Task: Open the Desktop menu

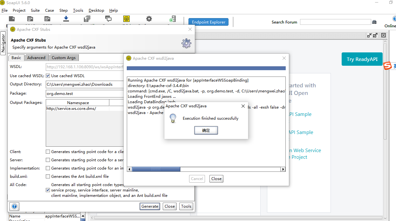Action: click(96, 10)
